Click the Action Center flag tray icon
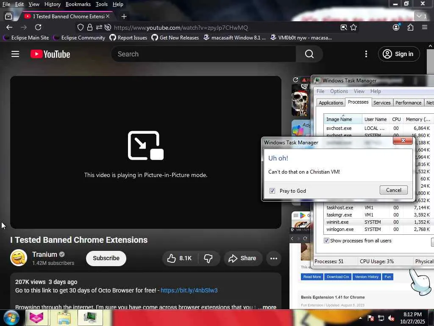 [x=371, y=318]
